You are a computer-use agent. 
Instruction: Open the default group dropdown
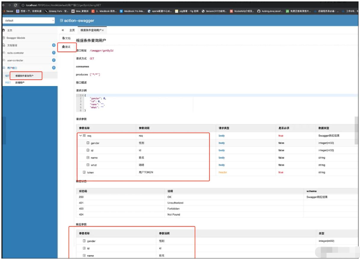coord(29,21)
